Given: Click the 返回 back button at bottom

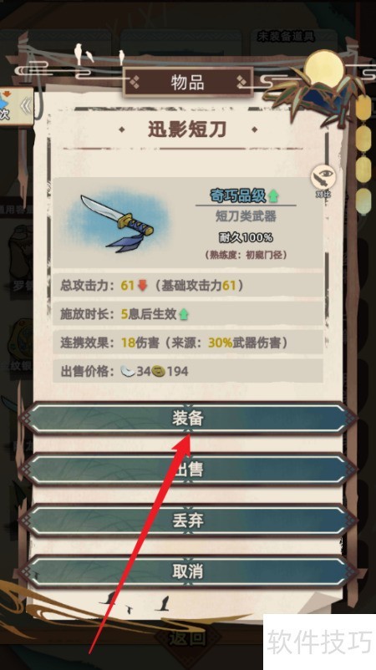Looking at the screenshot, I should 188,638.
